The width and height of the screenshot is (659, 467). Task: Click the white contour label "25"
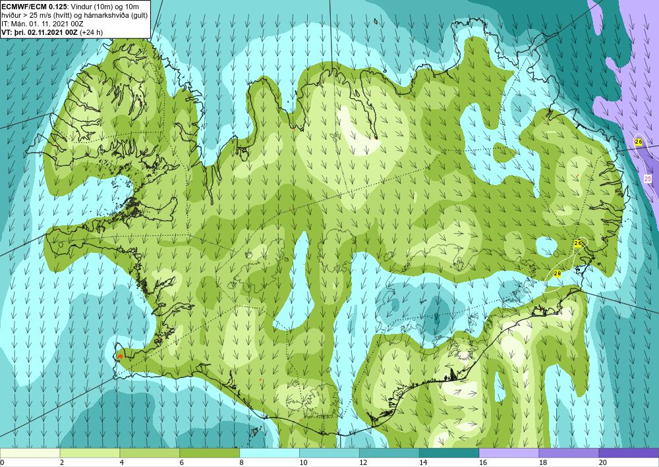[648, 179]
